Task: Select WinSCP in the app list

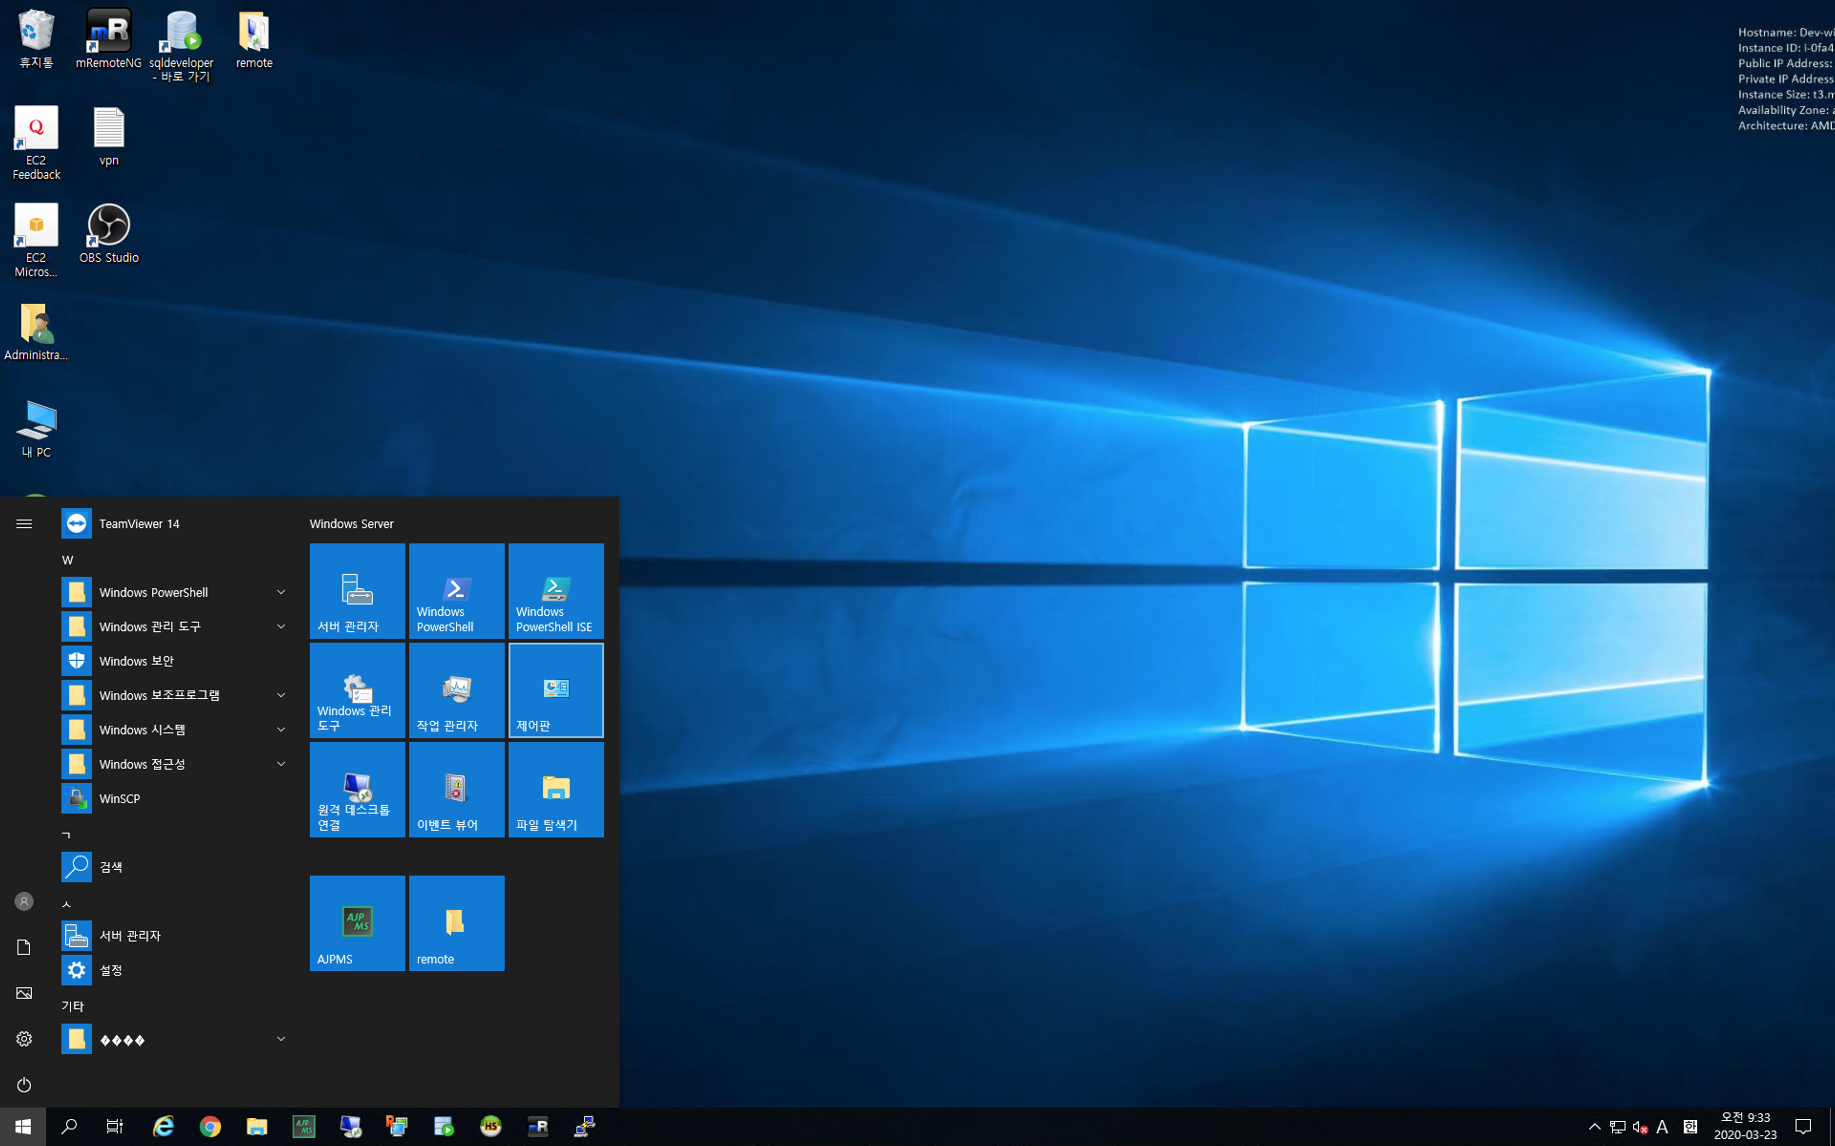Action: pyautogui.click(x=120, y=798)
